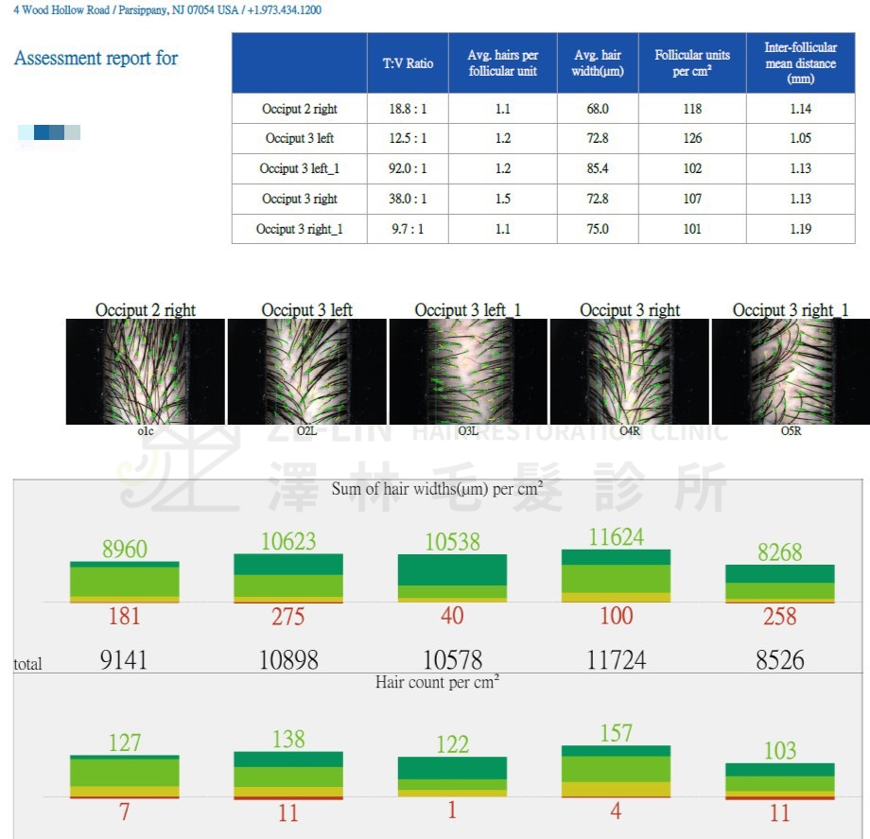The image size is (870, 839).
Task: Select the Occiput 3 left scalp image
Action: coord(306,371)
